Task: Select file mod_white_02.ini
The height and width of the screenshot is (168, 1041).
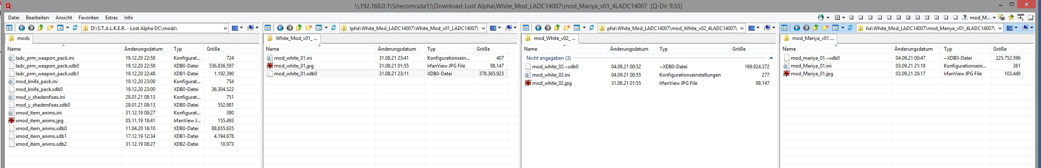Action: 551,75
